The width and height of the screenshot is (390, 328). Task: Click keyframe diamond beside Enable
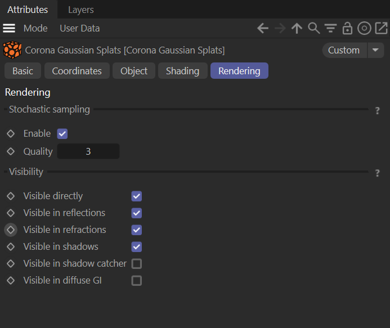tap(11, 133)
